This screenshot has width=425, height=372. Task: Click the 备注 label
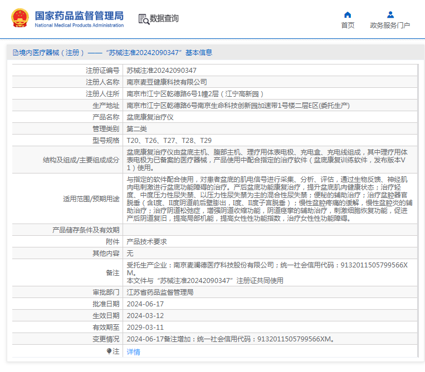(113, 272)
